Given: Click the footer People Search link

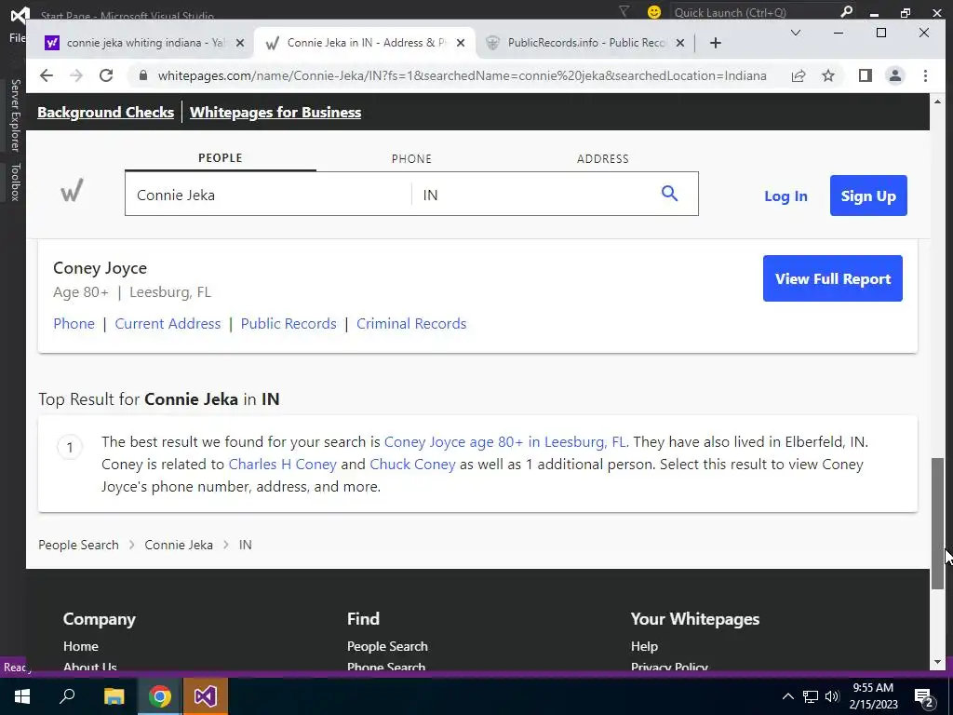Looking at the screenshot, I should tap(387, 646).
